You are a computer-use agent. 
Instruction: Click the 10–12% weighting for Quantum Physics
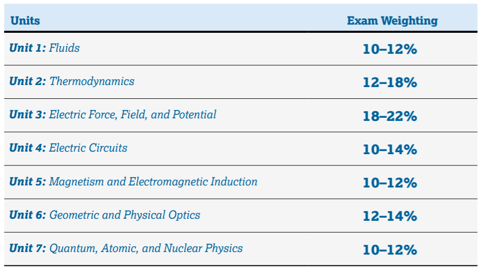point(390,249)
